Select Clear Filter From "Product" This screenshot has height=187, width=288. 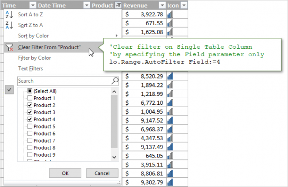point(49,47)
